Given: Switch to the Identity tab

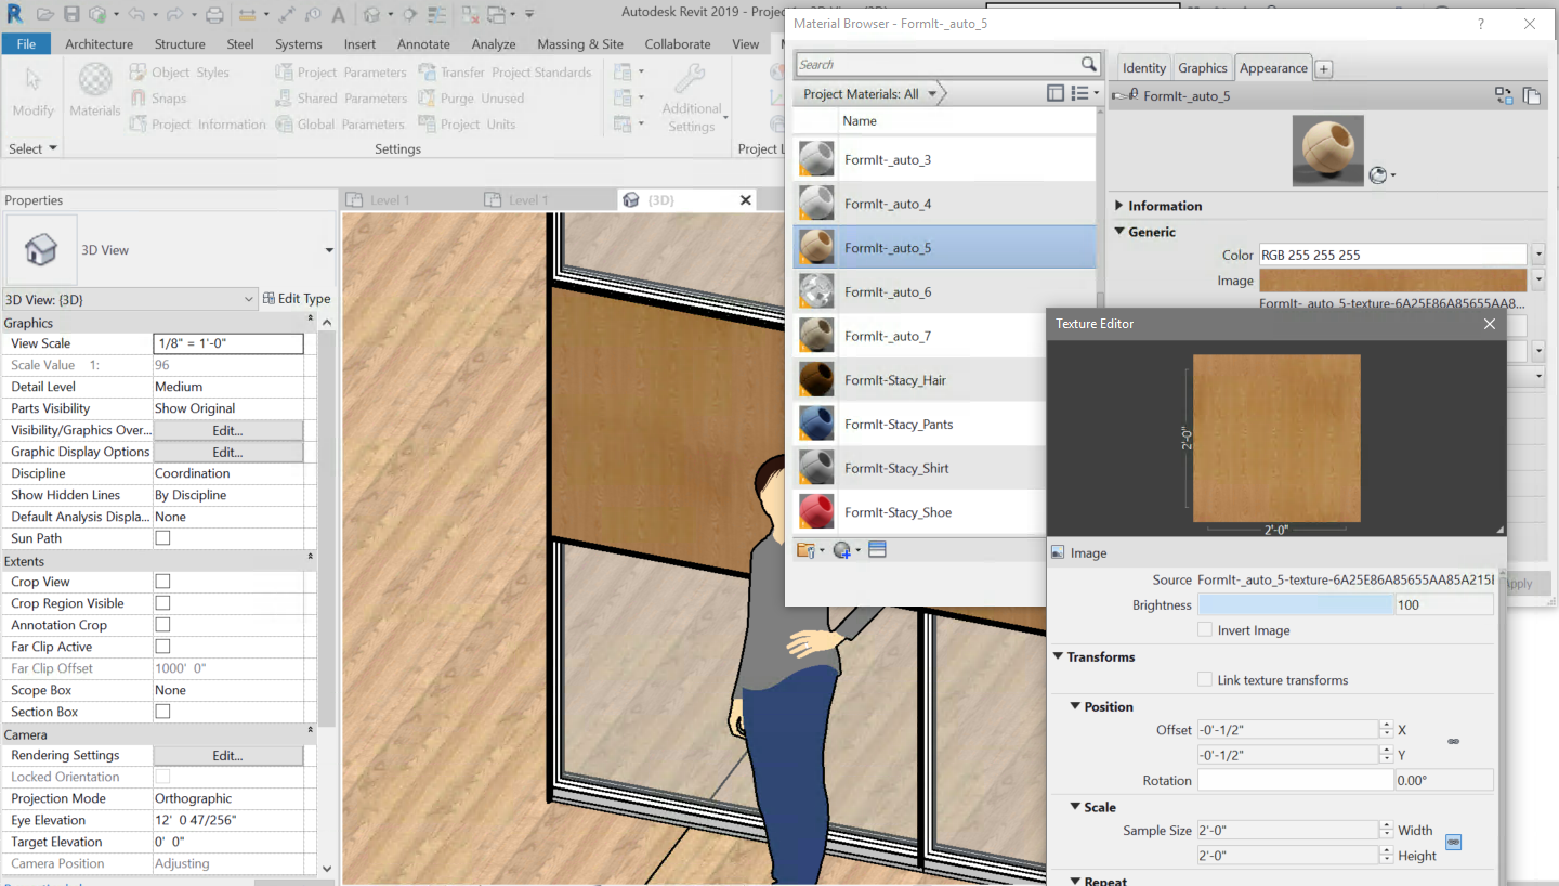Looking at the screenshot, I should (x=1144, y=68).
